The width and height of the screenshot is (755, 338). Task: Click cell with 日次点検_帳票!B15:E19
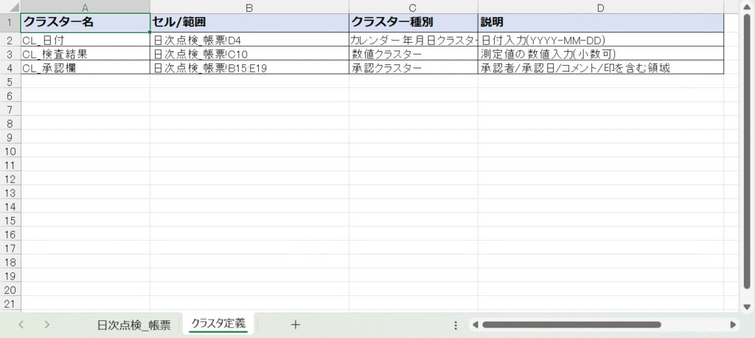click(249, 68)
